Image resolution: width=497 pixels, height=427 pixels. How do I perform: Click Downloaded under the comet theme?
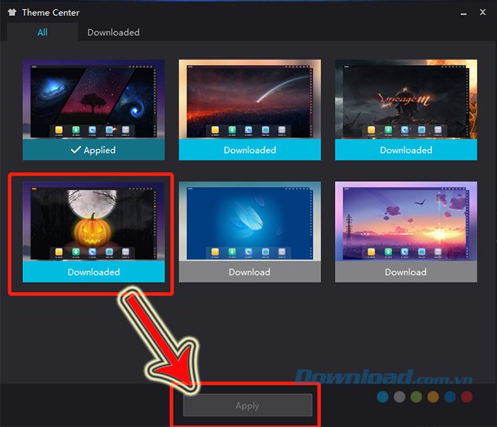click(249, 150)
